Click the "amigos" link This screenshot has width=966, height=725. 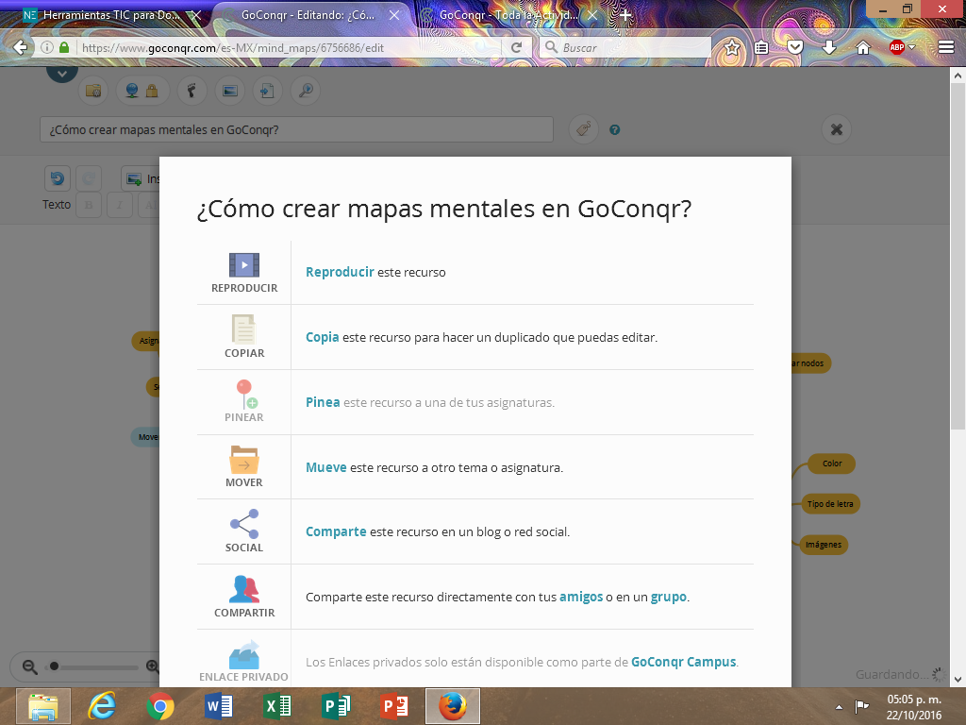pyautogui.click(x=581, y=597)
